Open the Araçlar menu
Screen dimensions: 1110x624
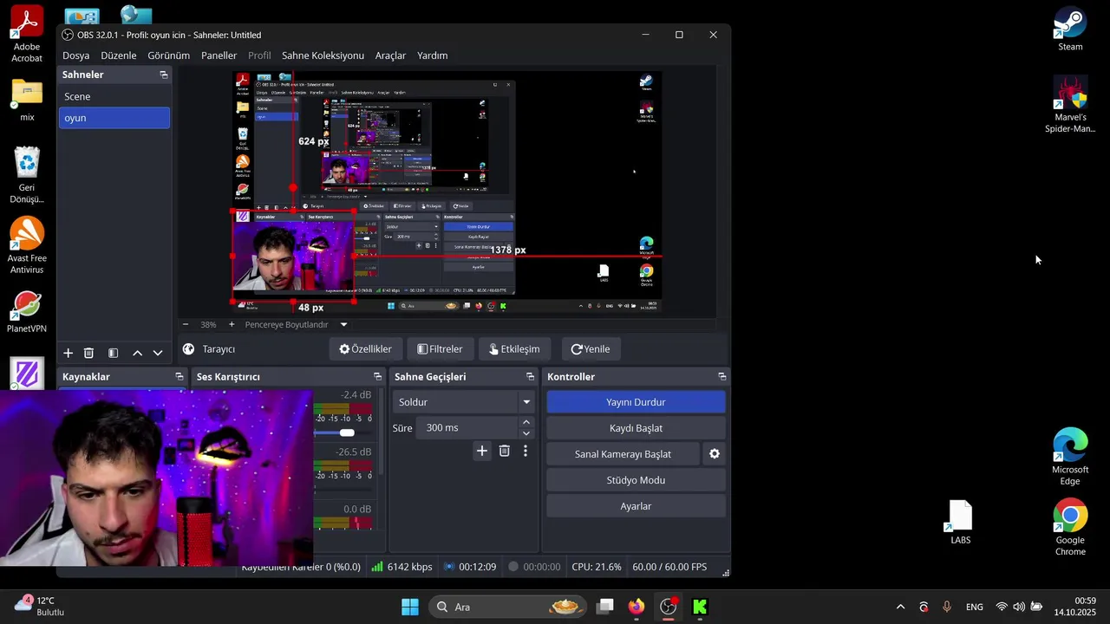(x=390, y=55)
